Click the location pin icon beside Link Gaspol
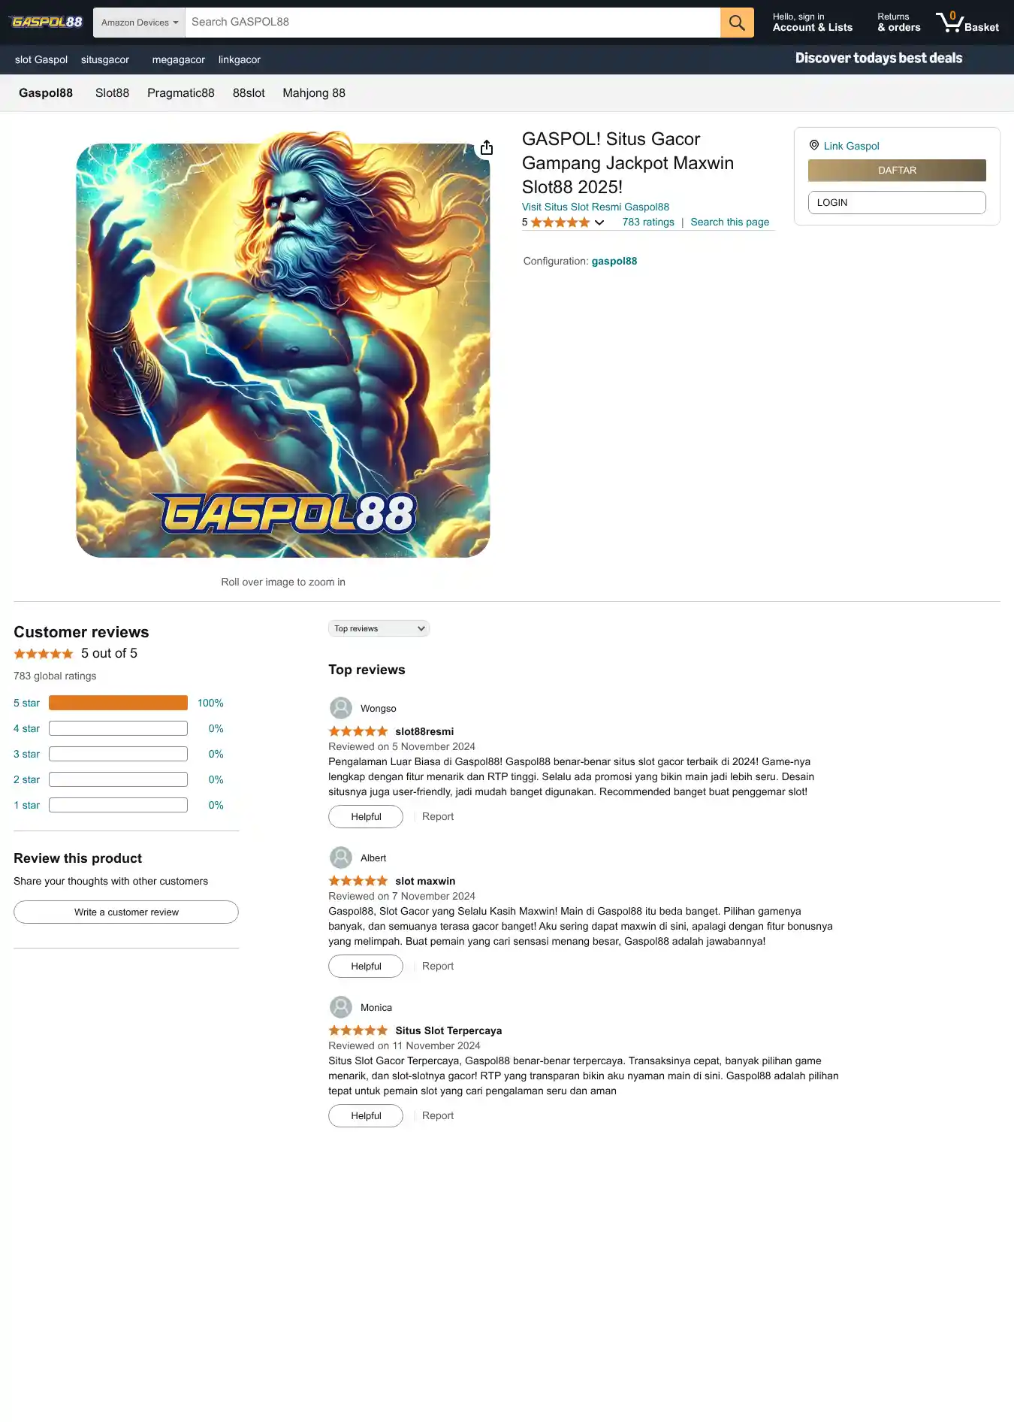 [x=814, y=145]
